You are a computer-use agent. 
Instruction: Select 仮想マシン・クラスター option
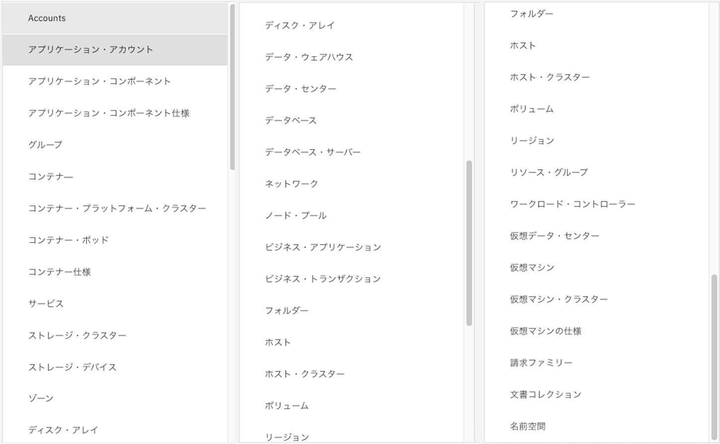[558, 299]
